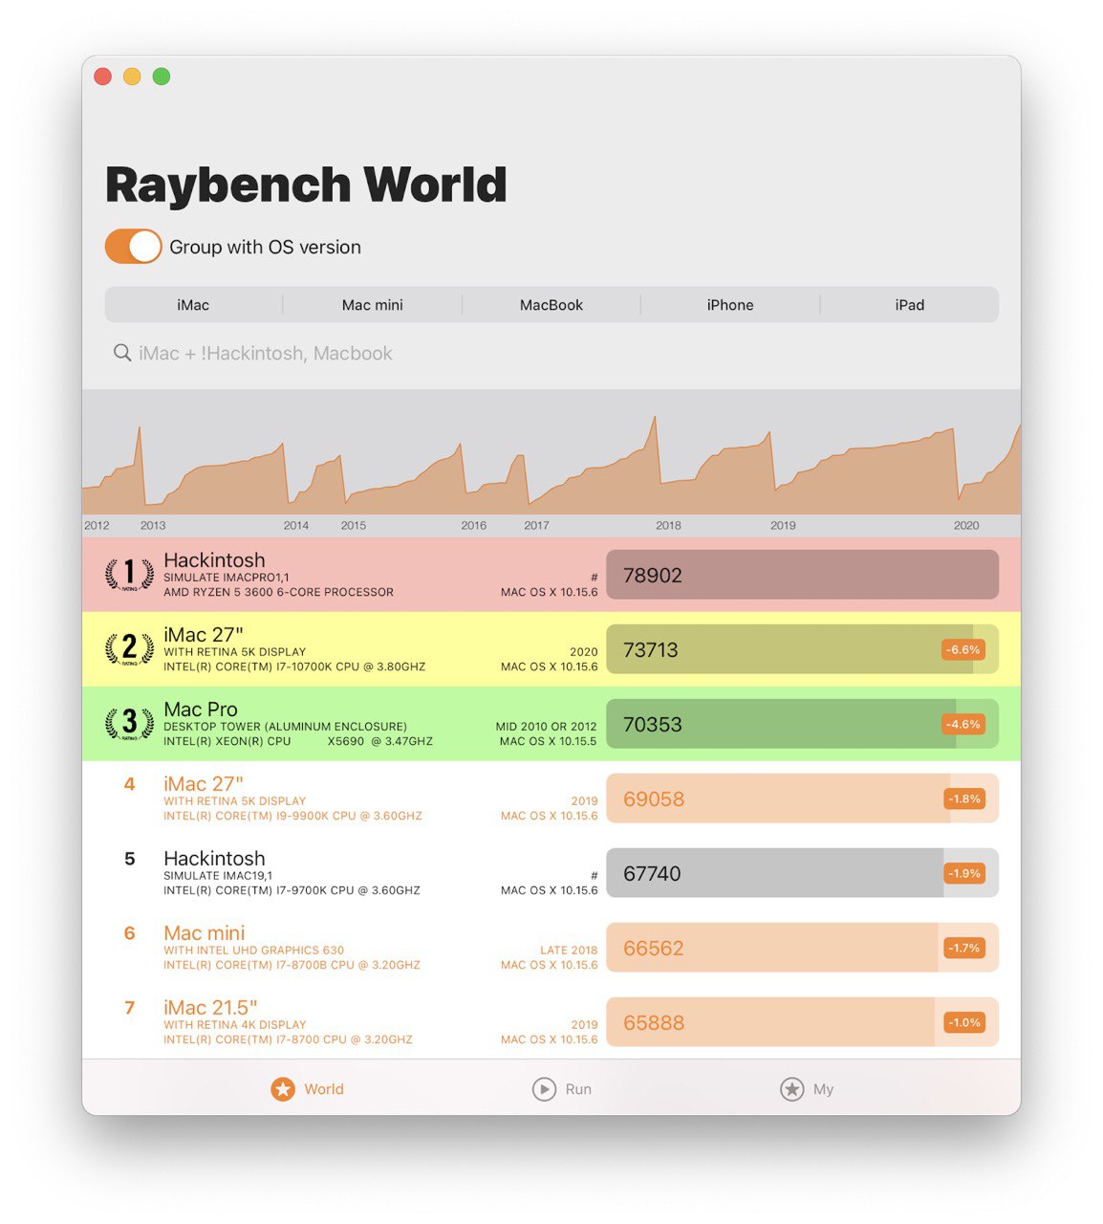Select the Mac Pro title
1103x1224 pixels.
pos(201,710)
